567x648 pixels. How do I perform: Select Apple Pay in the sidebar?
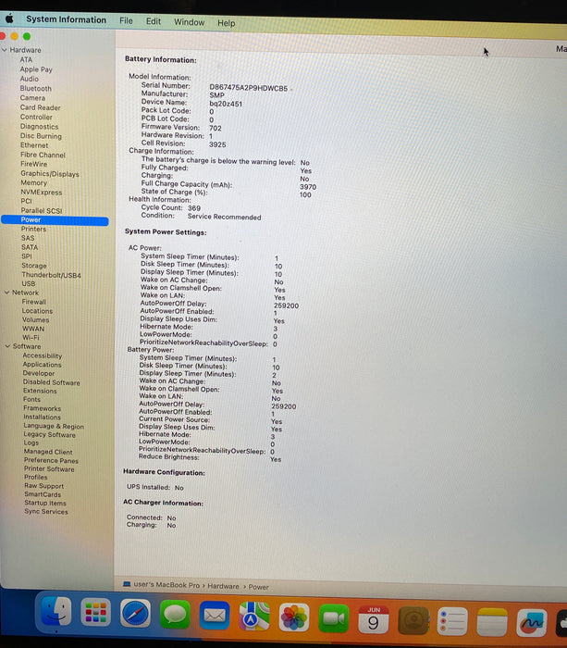(x=36, y=69)
